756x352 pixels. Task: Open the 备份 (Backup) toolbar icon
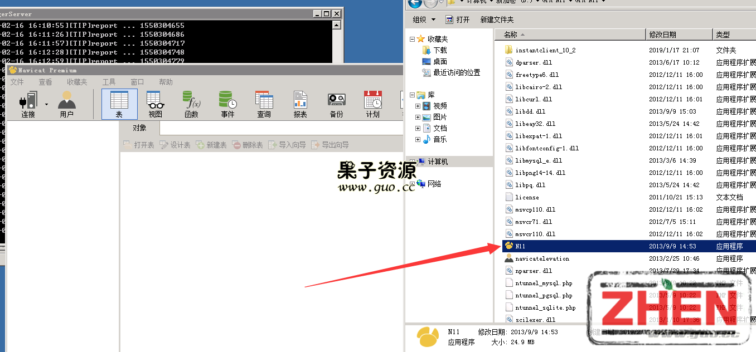336,104
